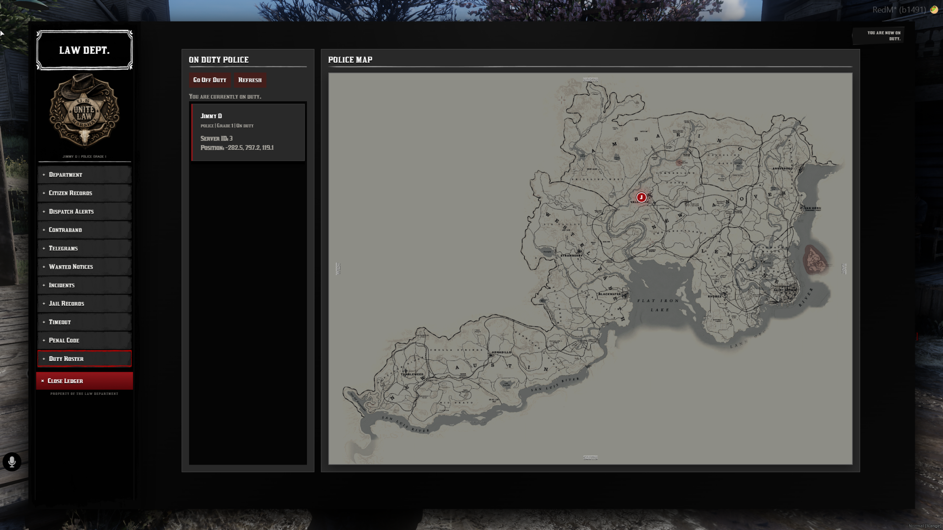
Task: Open the Department section
Action: (84, 175)
